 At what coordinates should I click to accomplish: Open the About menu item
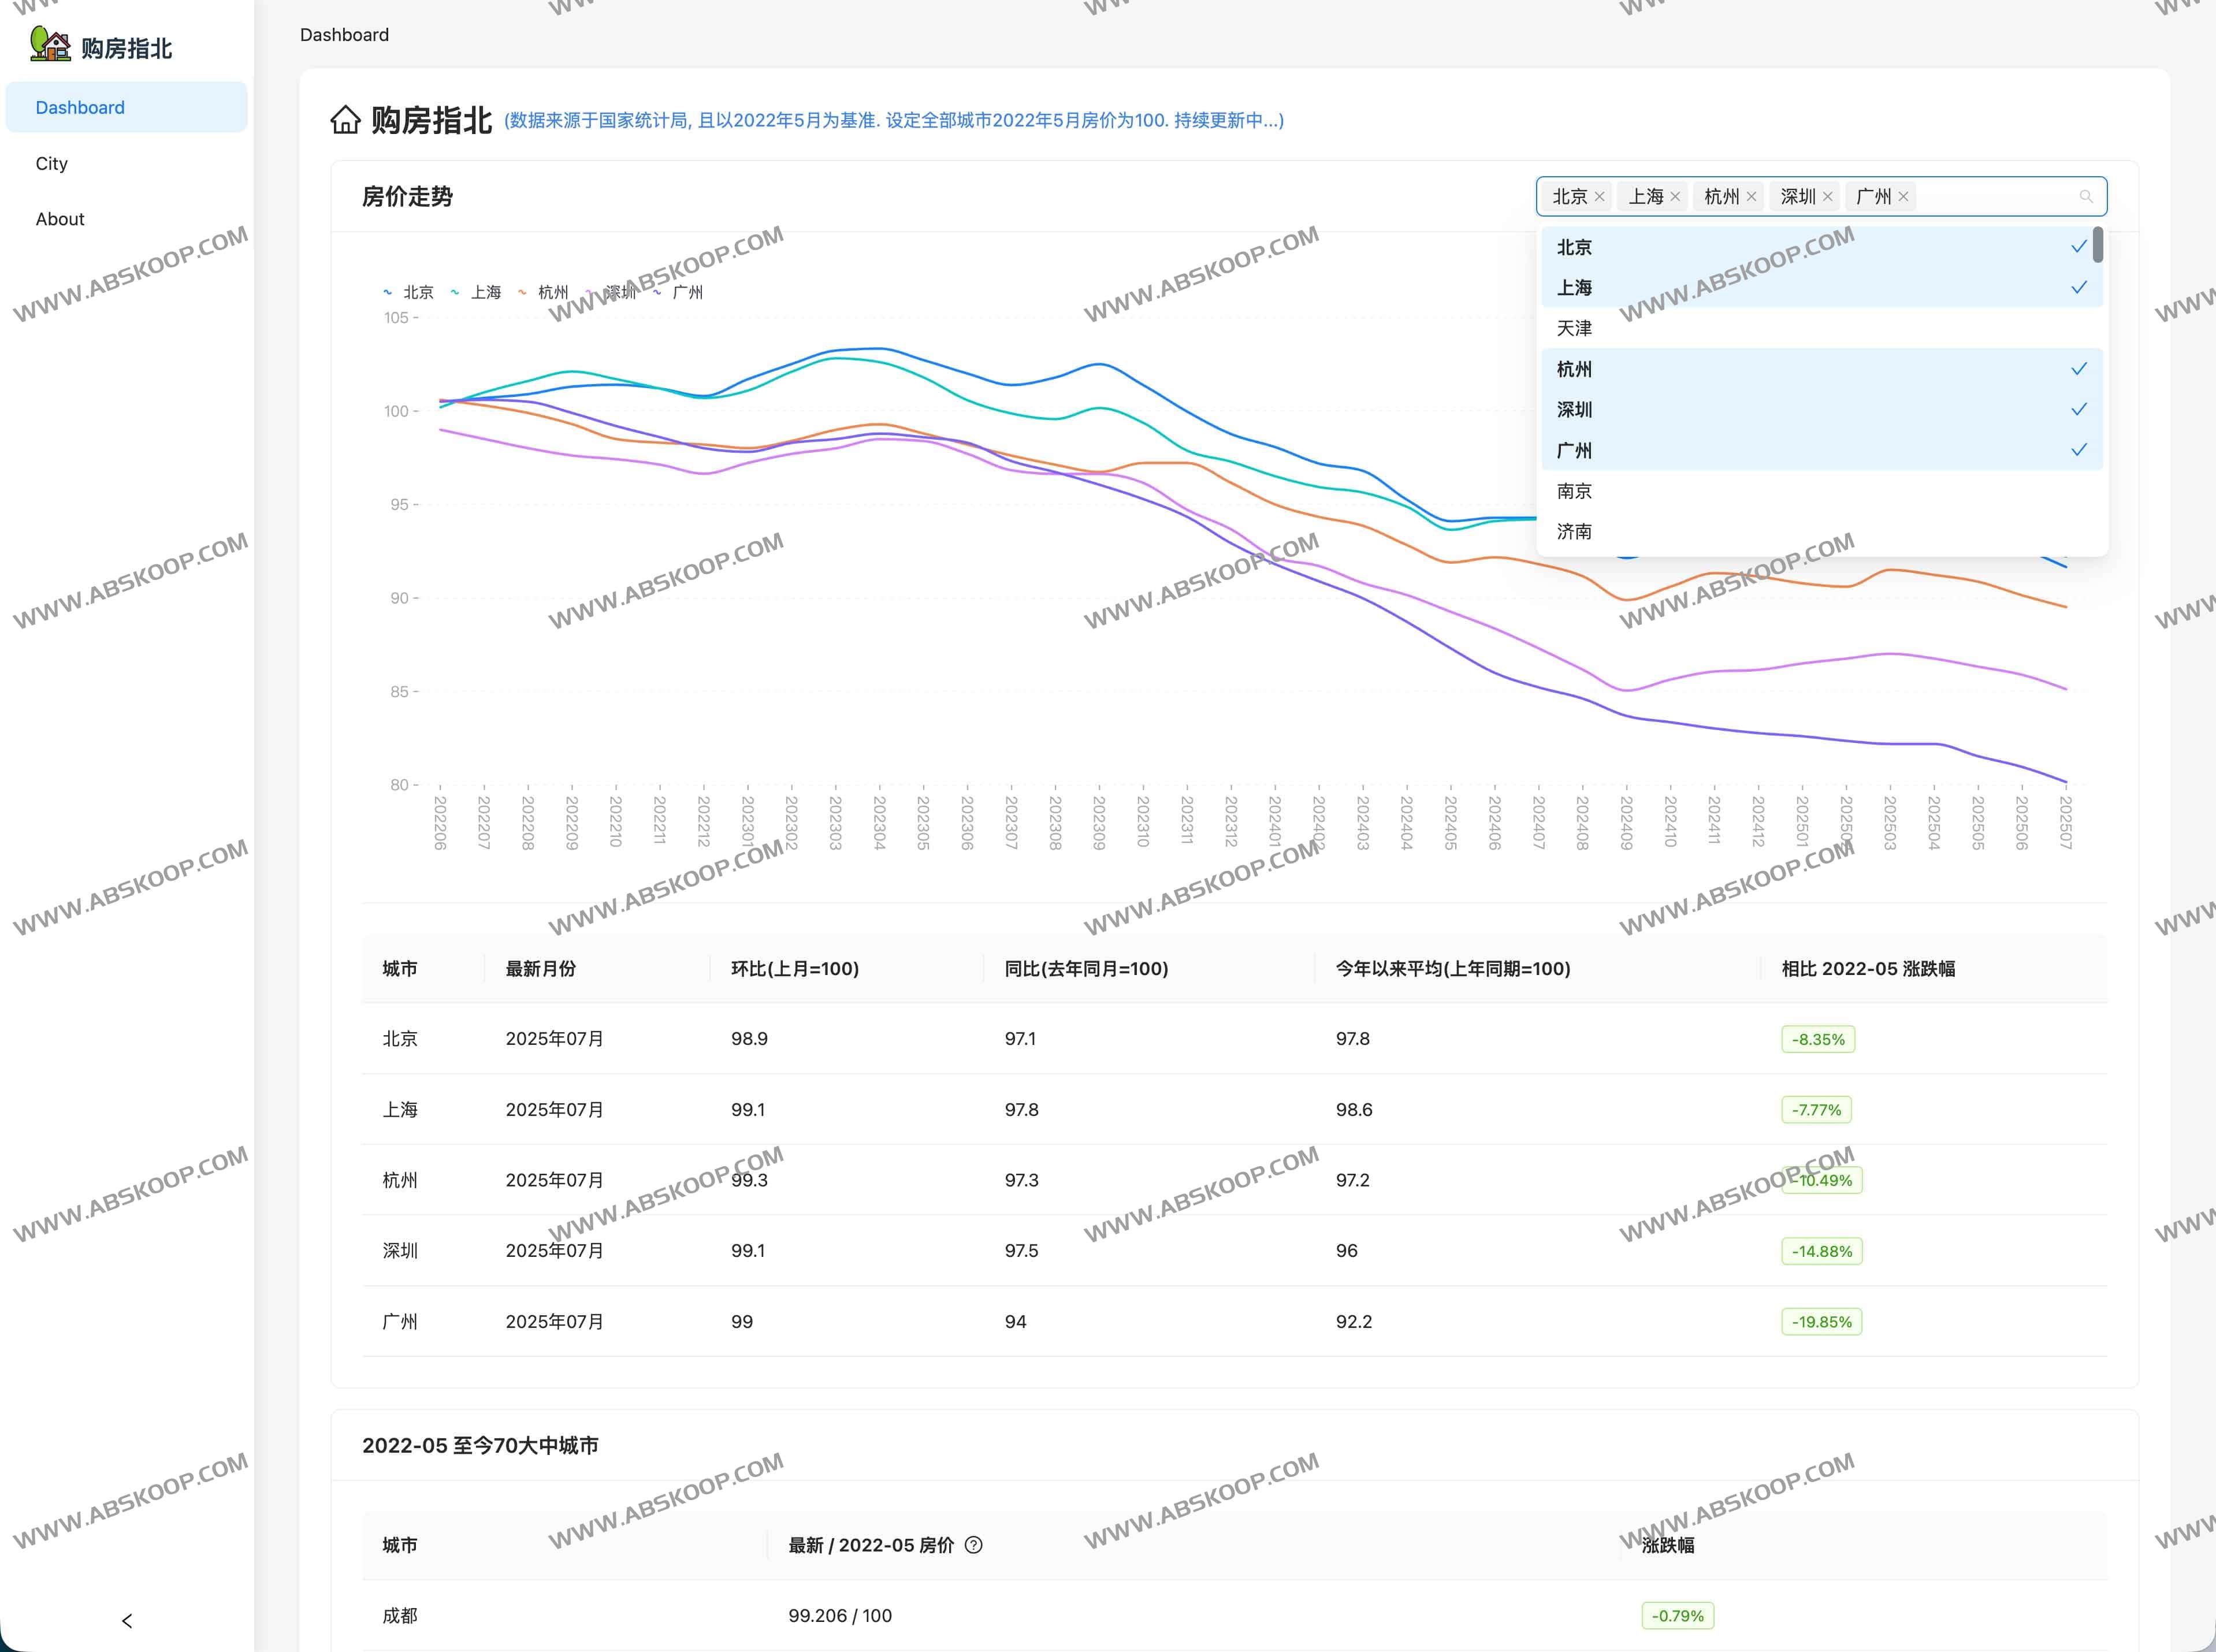60,219
